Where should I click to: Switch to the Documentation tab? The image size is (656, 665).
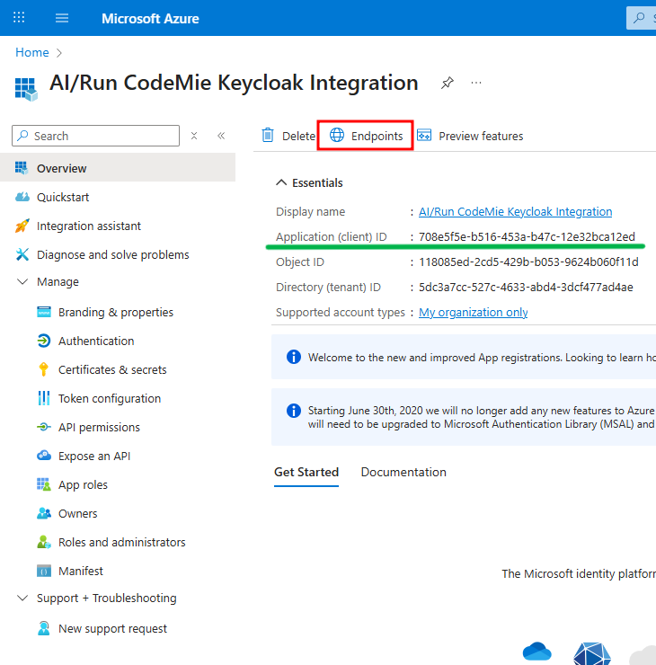[x=403, y=472]
